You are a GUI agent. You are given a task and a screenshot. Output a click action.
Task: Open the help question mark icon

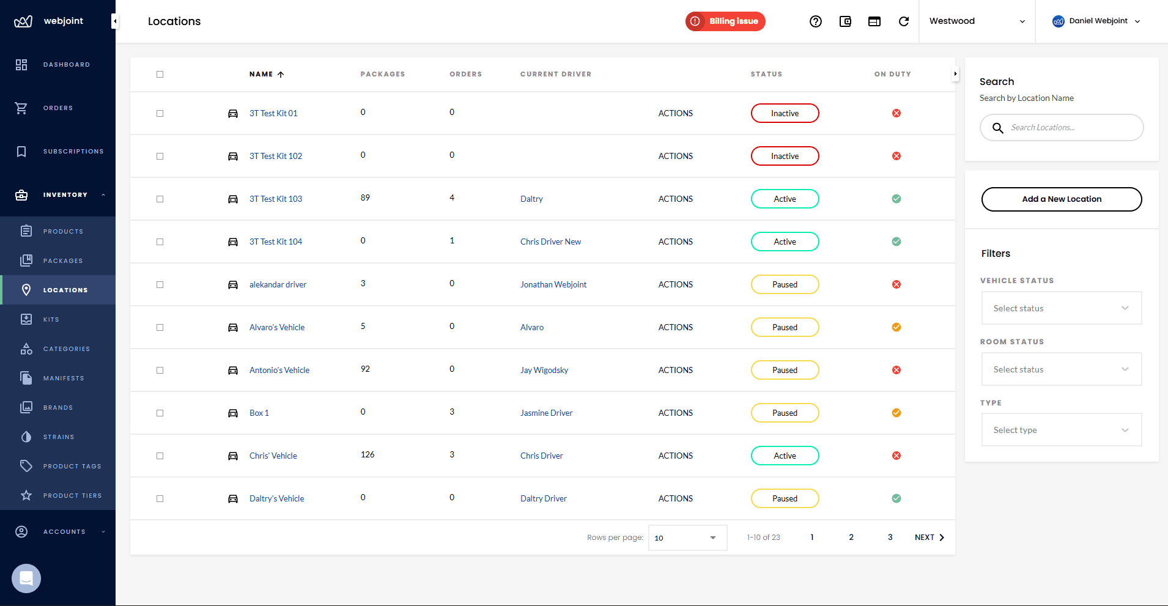tap(816, 21)
